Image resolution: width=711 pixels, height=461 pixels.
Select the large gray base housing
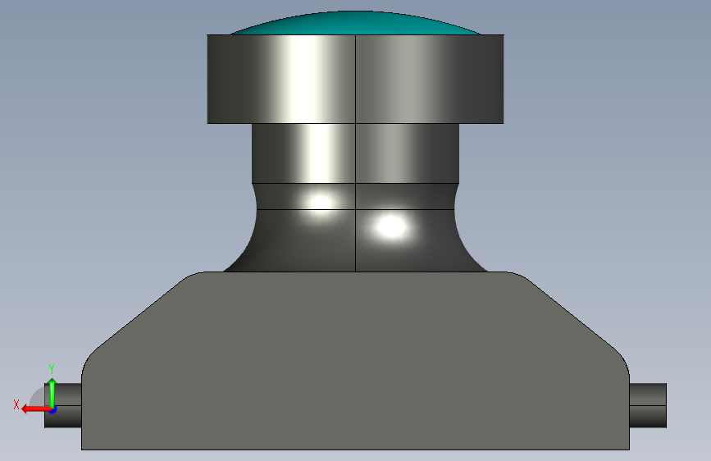356,361
